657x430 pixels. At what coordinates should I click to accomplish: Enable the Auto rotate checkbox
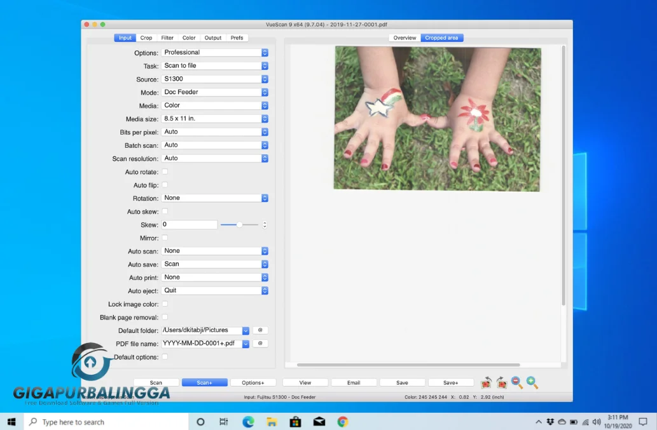165,172
